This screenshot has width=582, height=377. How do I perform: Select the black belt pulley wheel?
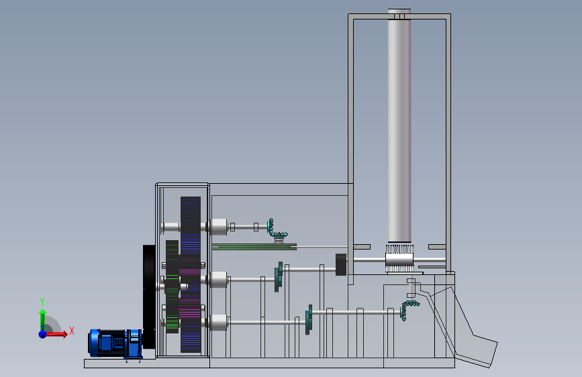tap(149, 297)
